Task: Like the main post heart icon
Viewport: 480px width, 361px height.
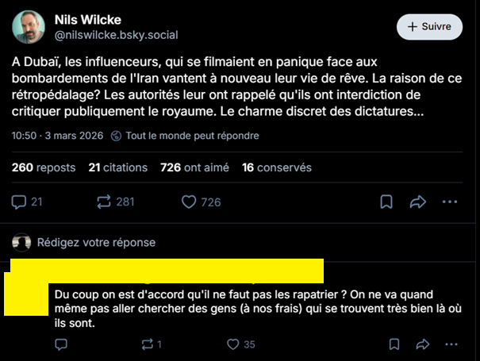Action: (189, 202)
